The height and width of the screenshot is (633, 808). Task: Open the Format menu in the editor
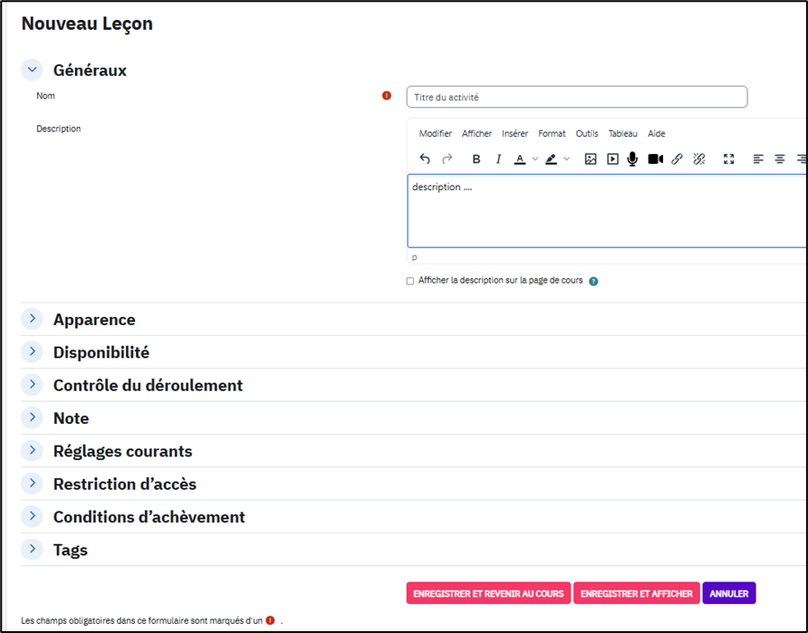[552, 134]
